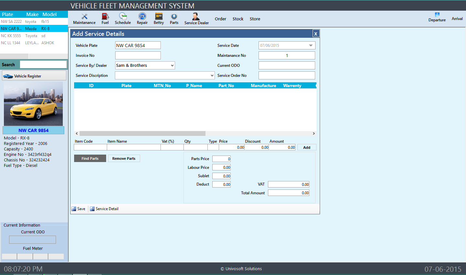Expand the Service By/ Dealer dropdown

pyautogui.click(x=172, y=66)
